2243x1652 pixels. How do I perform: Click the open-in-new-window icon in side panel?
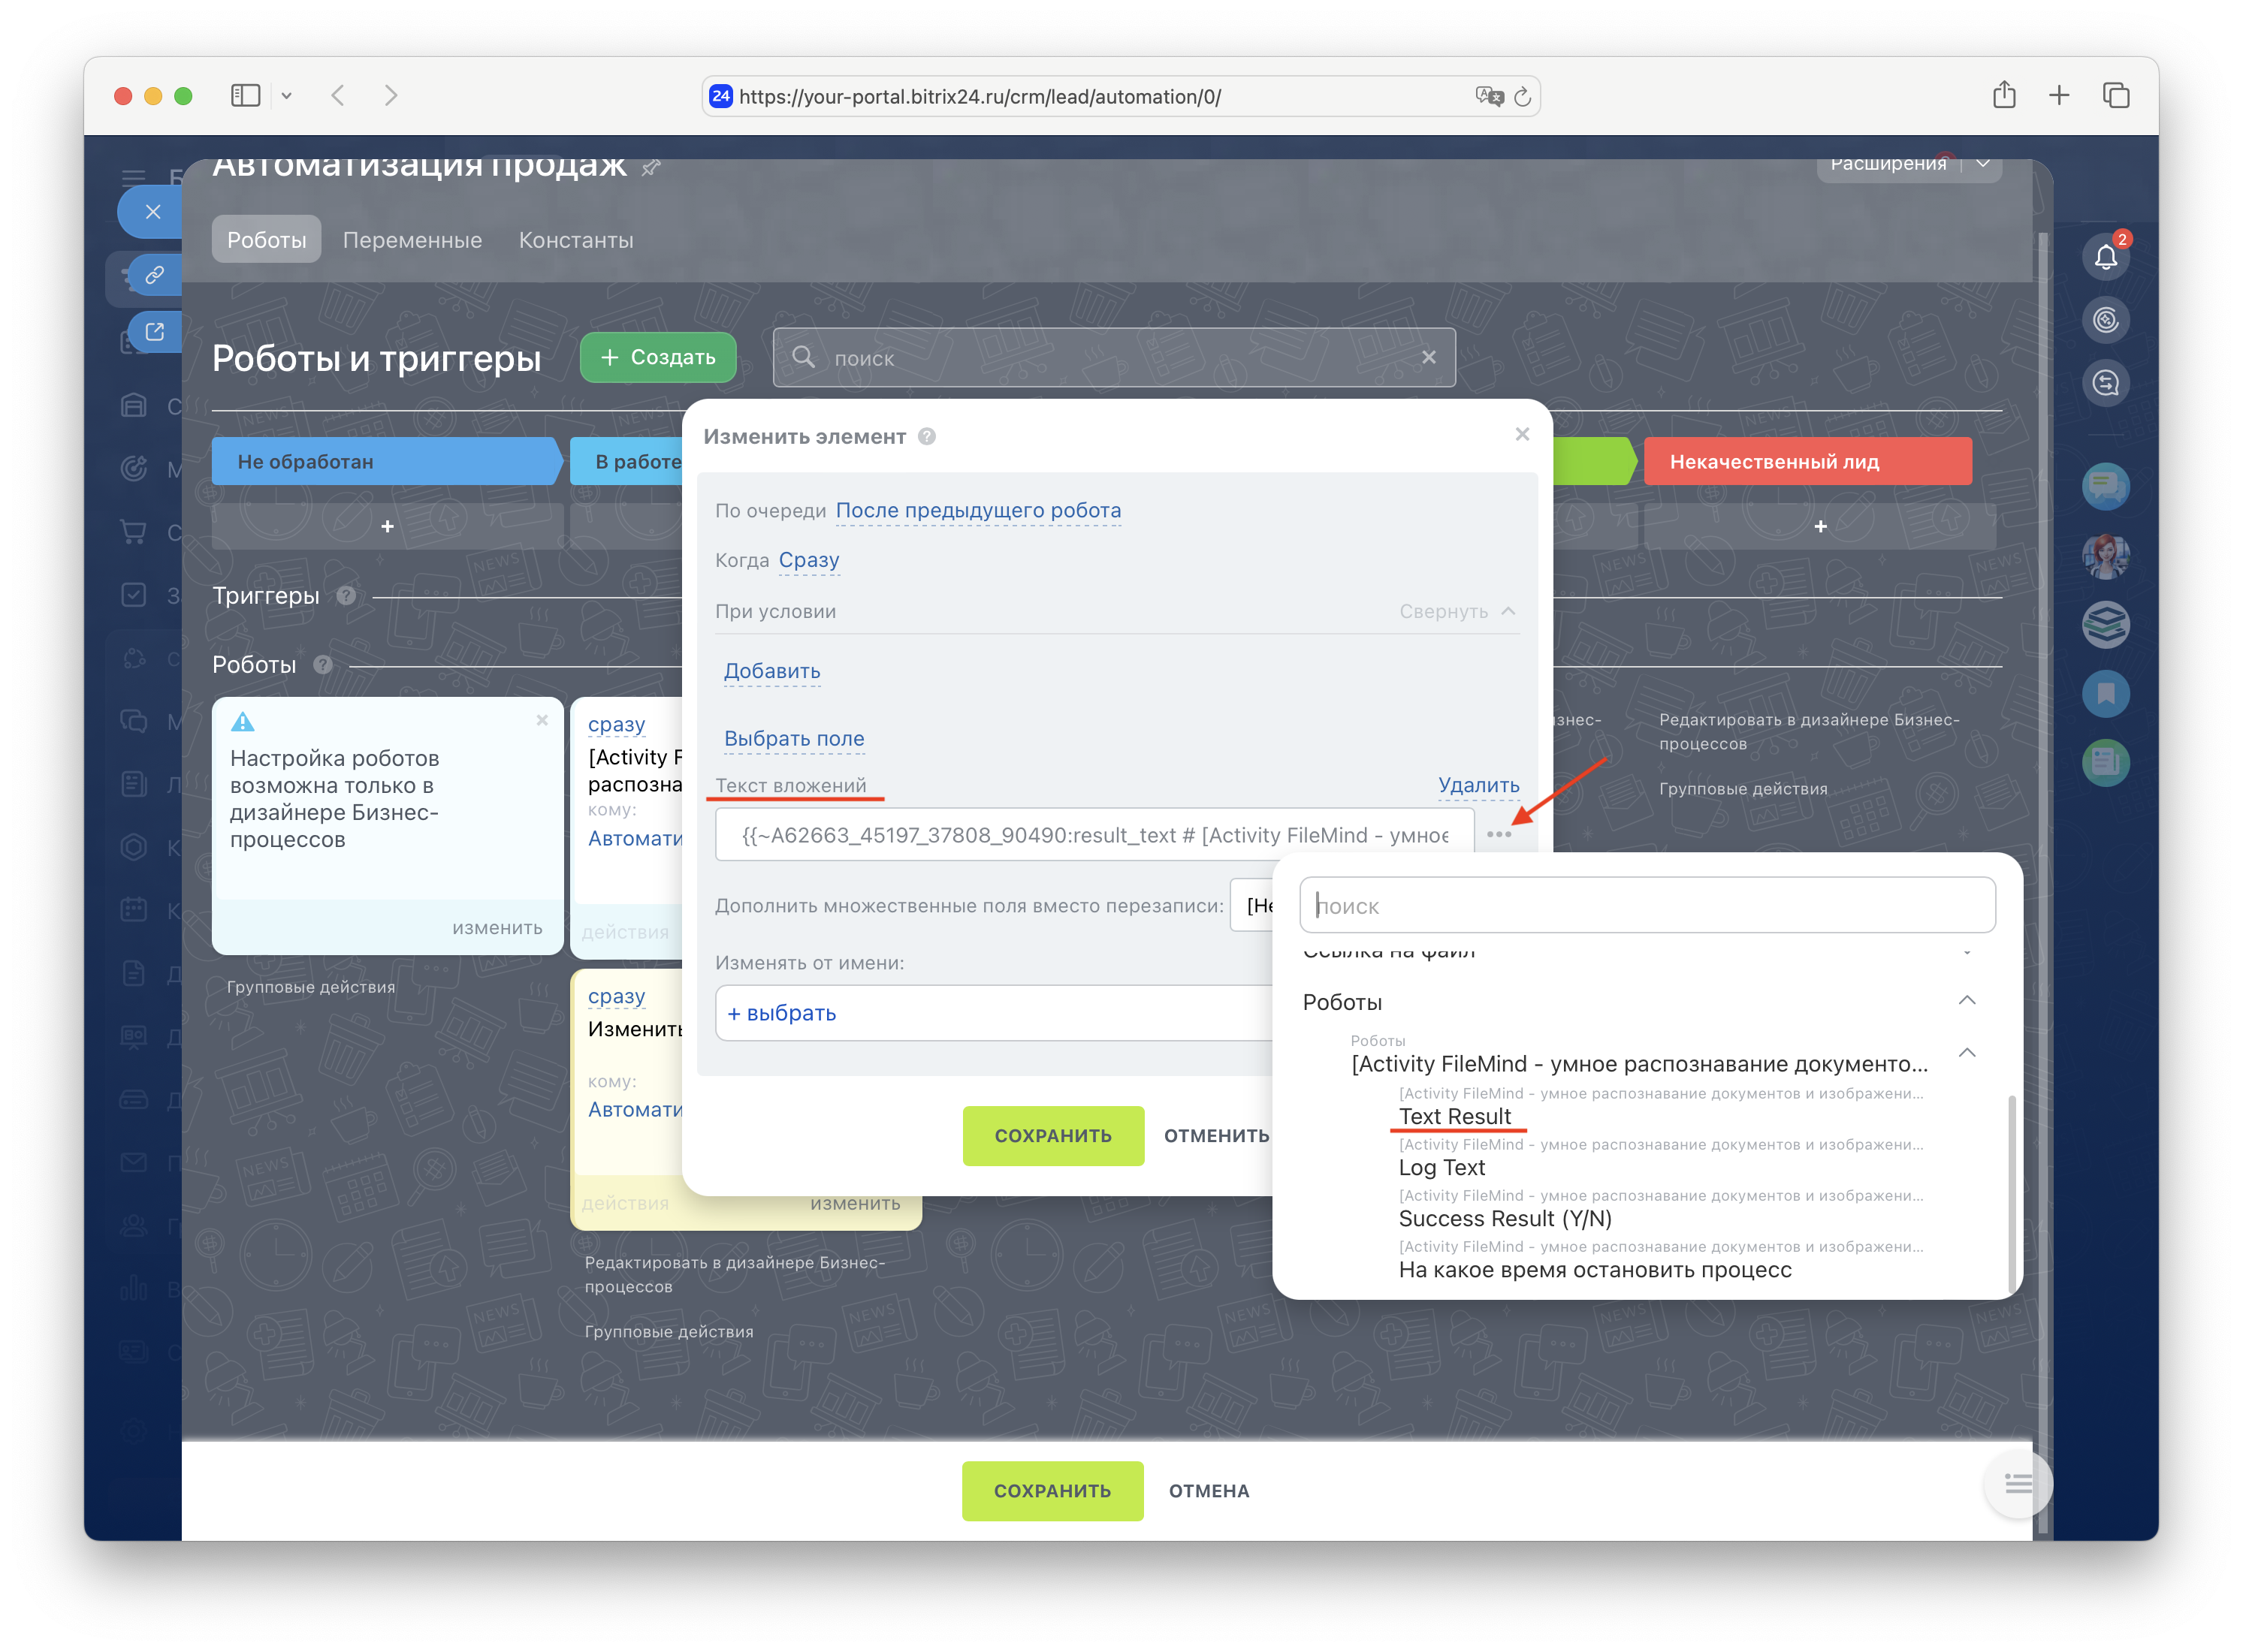154,332
